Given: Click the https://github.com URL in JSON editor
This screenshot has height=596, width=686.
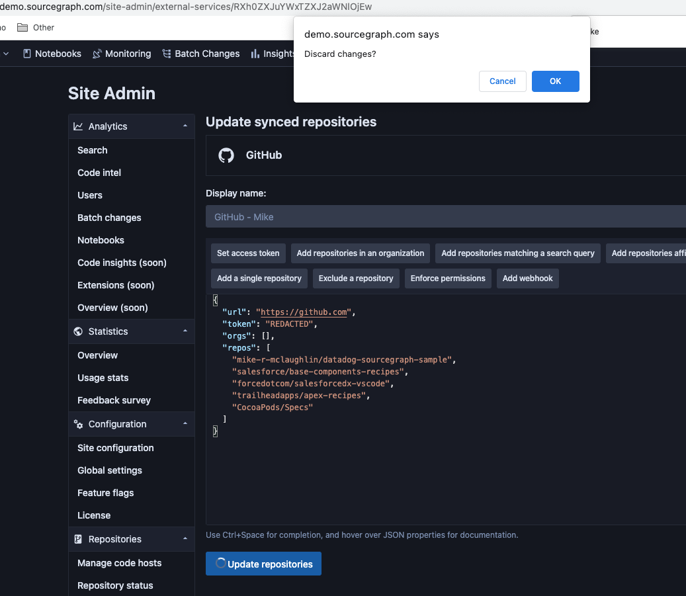Looking at the screenshot, I should (x=304, y=312).
